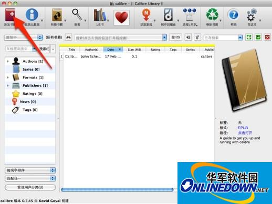Open Edit metadata with the blue info icon
272x204 pixels.
pyautogui.click(x=32, y=15)
